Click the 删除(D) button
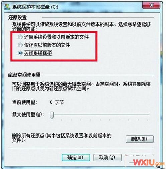Viewport: 167px width, 169px height. click(x=140, y=139)
